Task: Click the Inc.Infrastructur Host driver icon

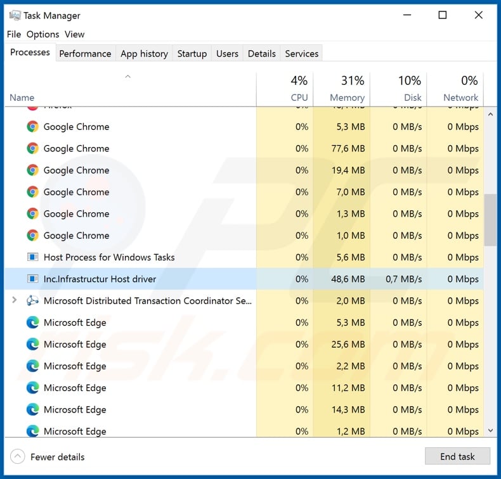Action: (x=32, y=279)
